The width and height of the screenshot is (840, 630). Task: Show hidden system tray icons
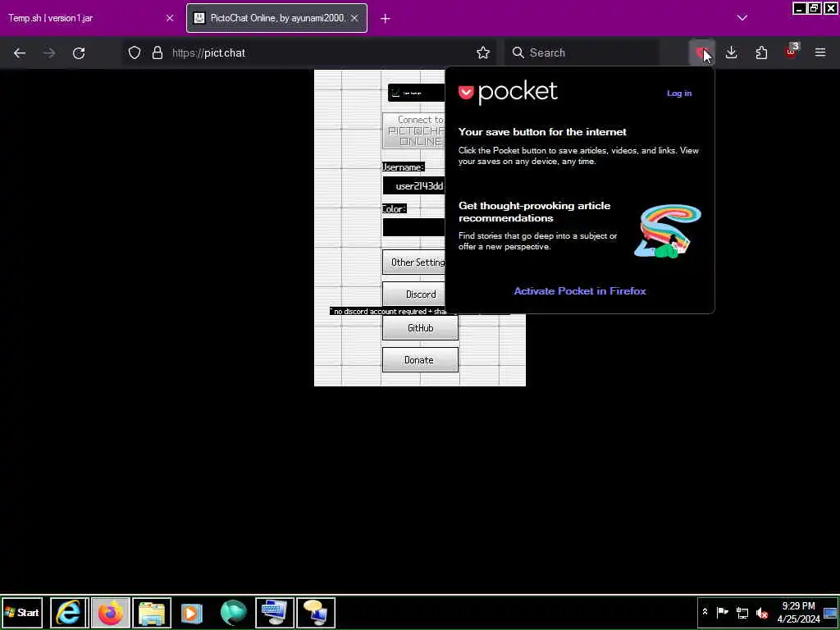tap(705, 612)
